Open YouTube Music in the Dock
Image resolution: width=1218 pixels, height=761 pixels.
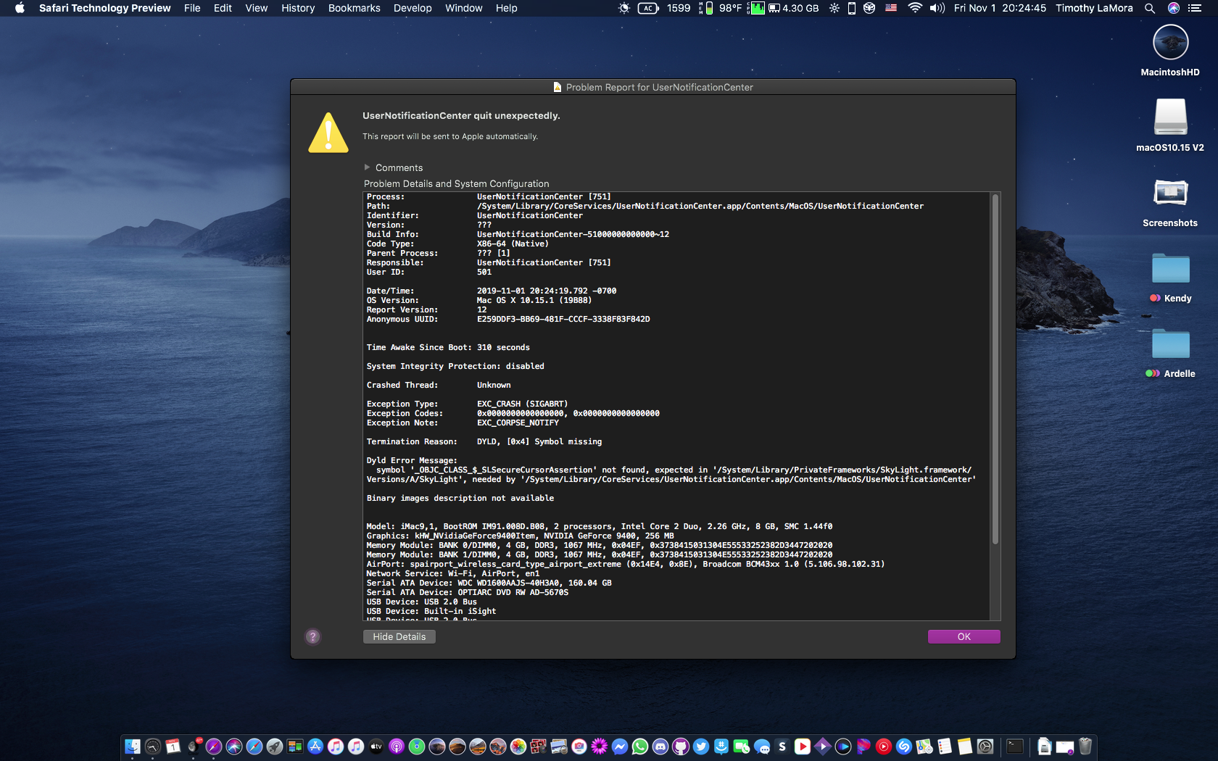point(883,747)
